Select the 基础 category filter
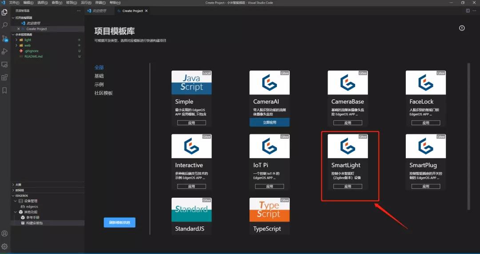This screenshot has height=254, width=480. point(99,76)
